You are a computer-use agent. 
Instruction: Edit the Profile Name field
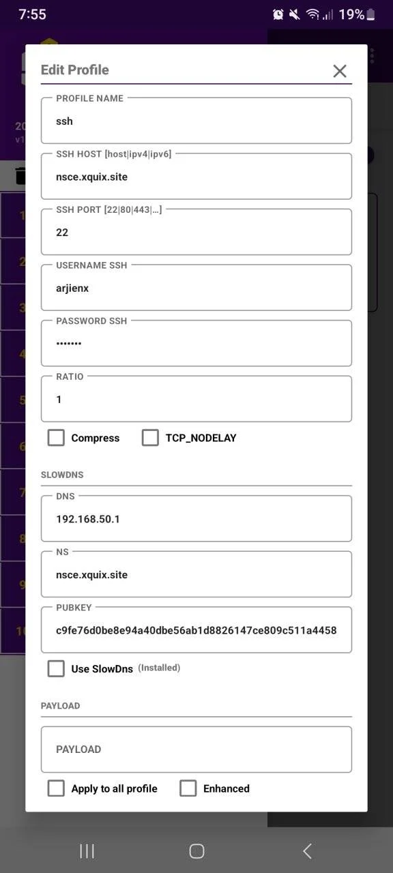(x=196, y=121)
